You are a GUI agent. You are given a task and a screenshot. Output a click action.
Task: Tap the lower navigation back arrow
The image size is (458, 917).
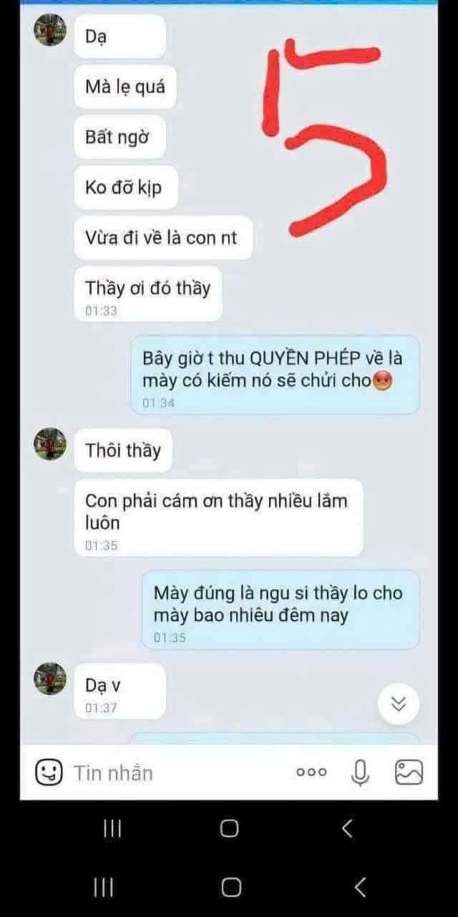pyautogui.click(x=361, y=888)
